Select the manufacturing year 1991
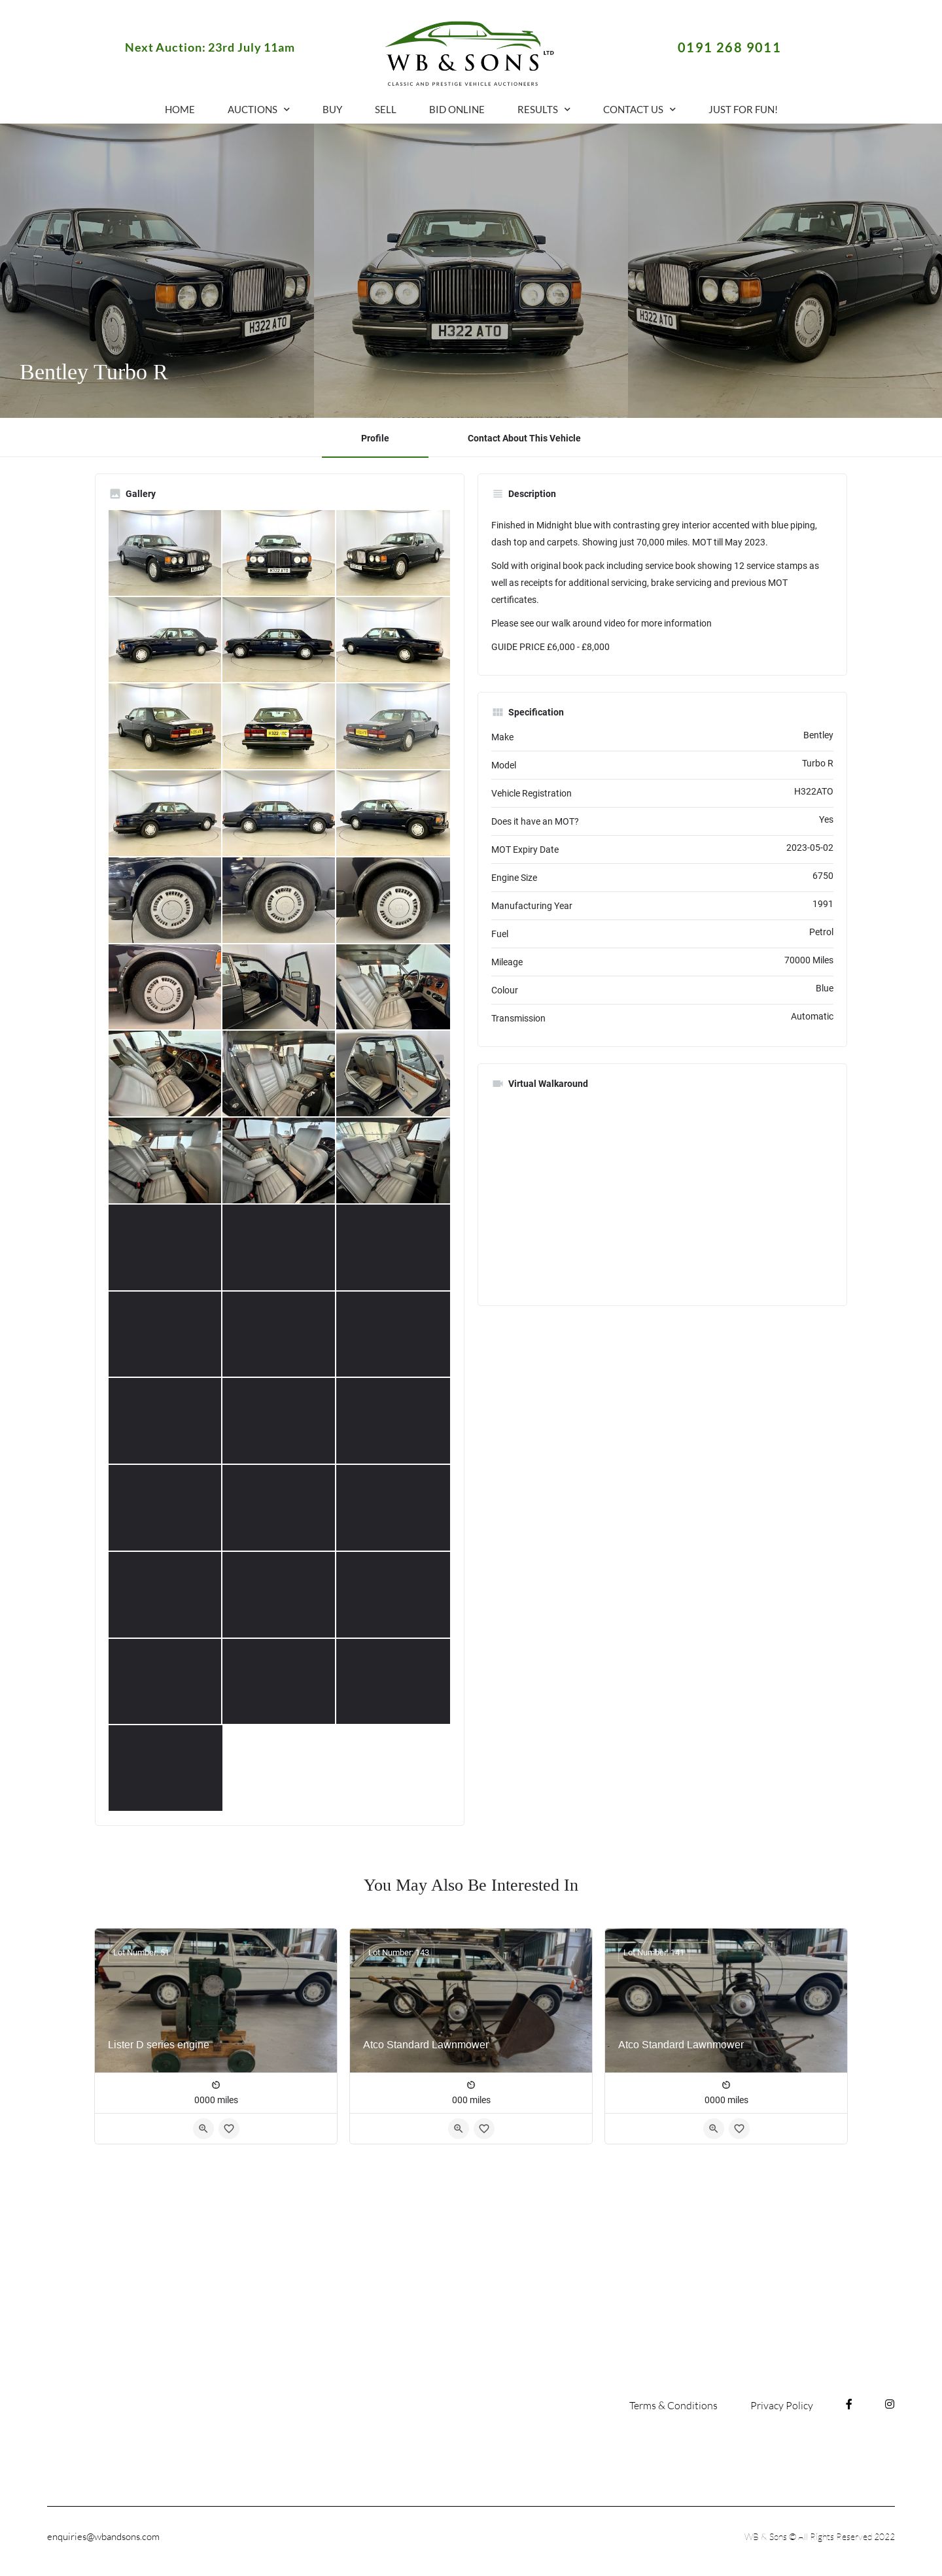This screenshot has height=2576, width=942. pos(822,903)
